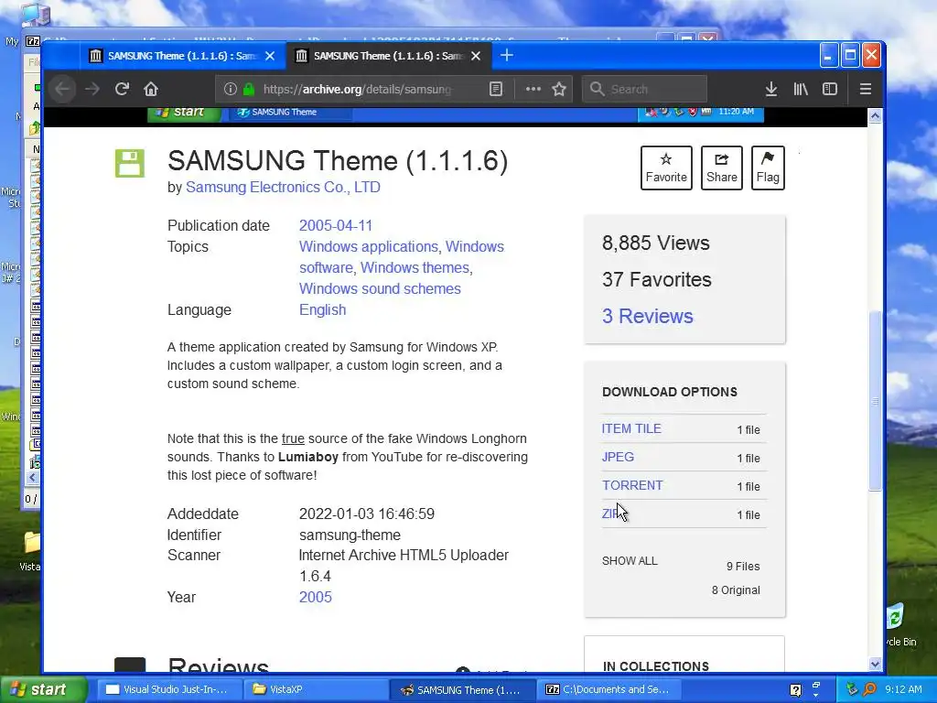Open Windows sound schemes topic link
Viewport: 937px width, 703px height.
[x=380, y=288]
